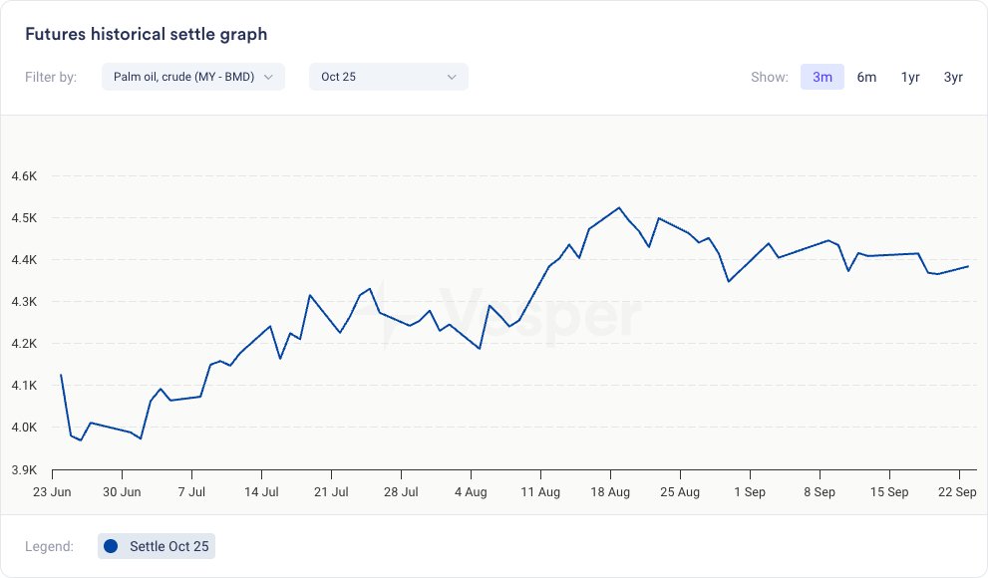Click the chart peak near 18 Aug
This screenshot has height=578, width=988.
click(619, 207)
